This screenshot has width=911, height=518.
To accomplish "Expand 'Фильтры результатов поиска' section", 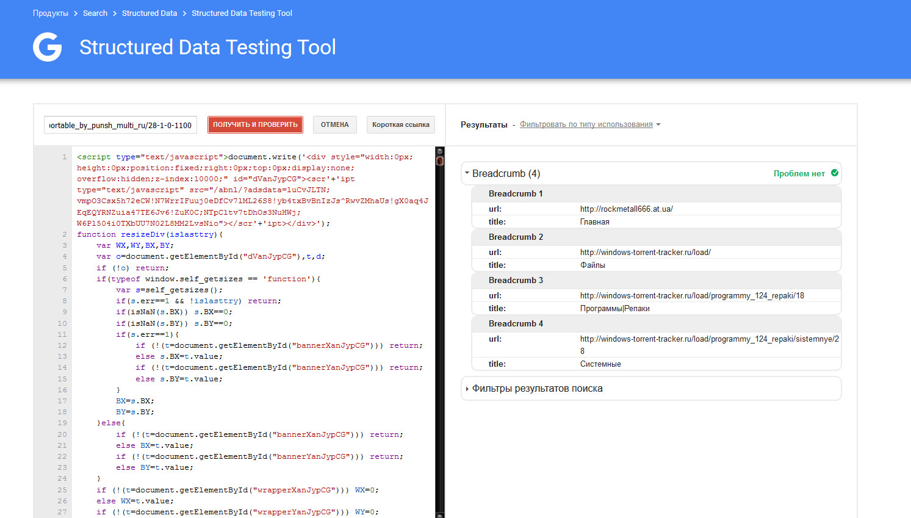I will (467, 389).
